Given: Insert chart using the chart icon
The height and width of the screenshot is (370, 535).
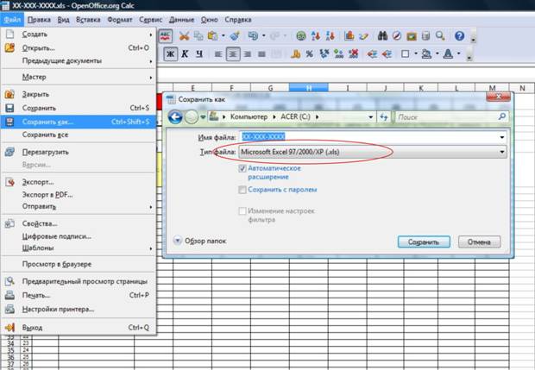Looking at the screenshot, I should [x=349, y=36].
